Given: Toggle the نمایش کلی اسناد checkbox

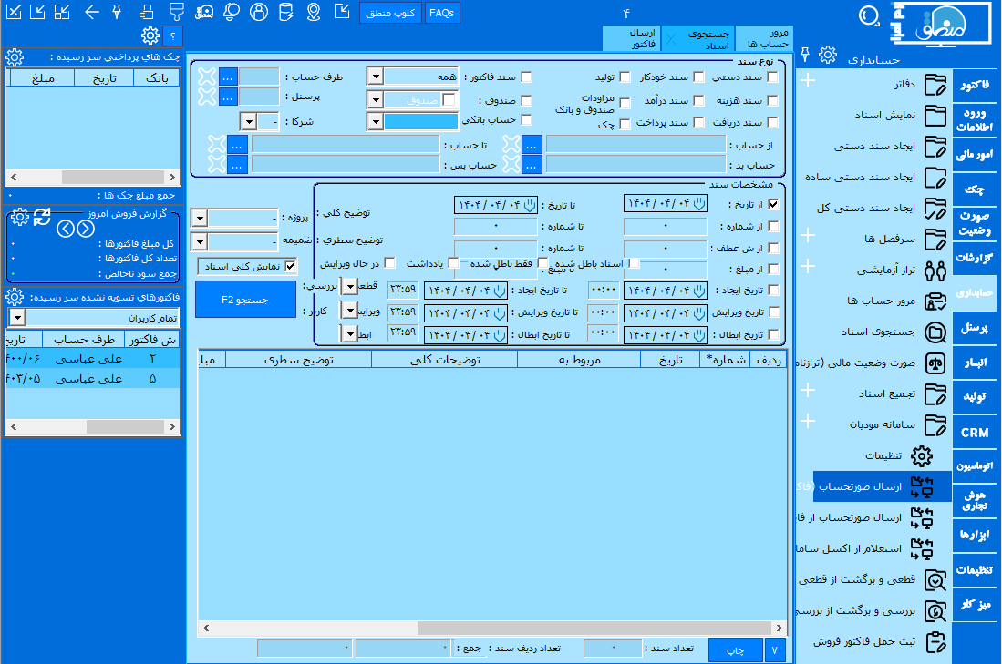Looking at the screenshot, I should coord(290,266).
